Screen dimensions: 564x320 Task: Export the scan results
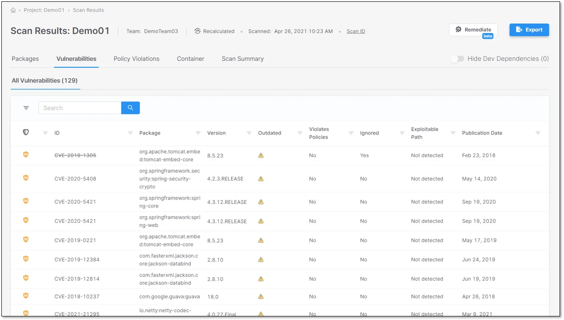529,29
